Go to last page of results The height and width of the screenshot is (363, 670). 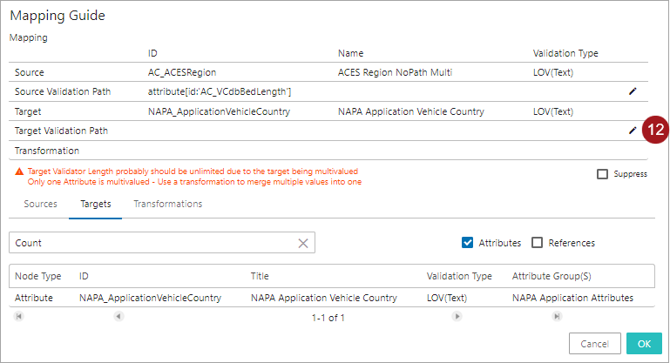click(556, 317)
